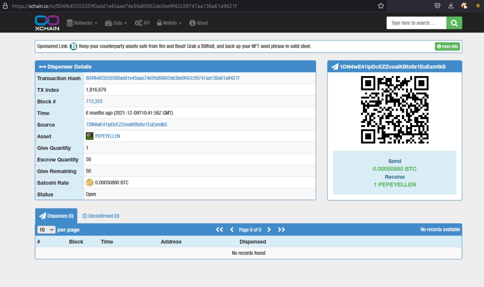484x287 pixels.
Task: Click the Dispensed column header
Action: (x=253, y=242)
